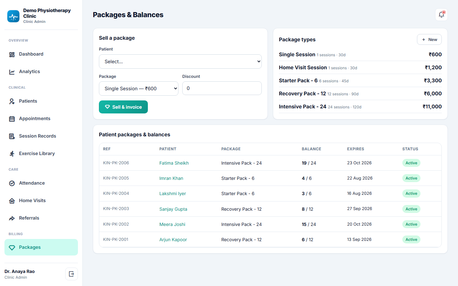458x286 pixels.
Task: Open Analytics menu label
Action: coord(30,71)
